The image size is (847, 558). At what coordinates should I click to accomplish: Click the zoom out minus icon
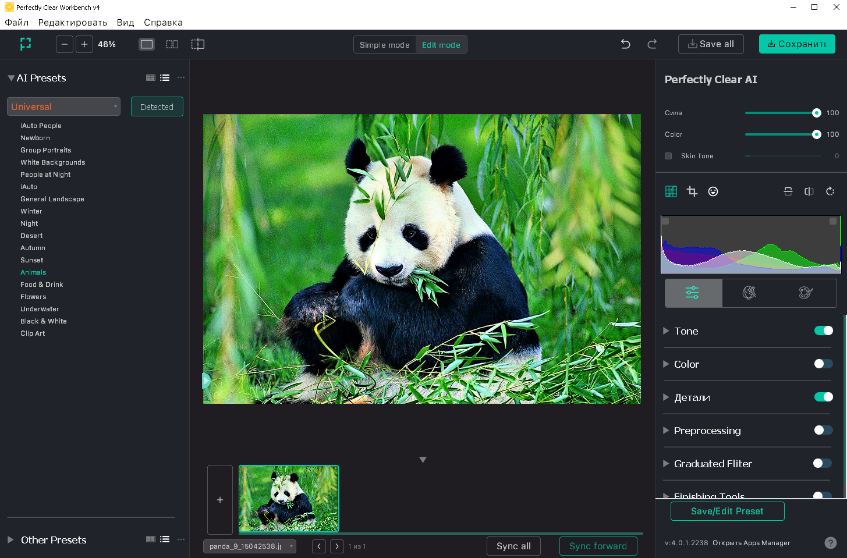tap(65, 44)
